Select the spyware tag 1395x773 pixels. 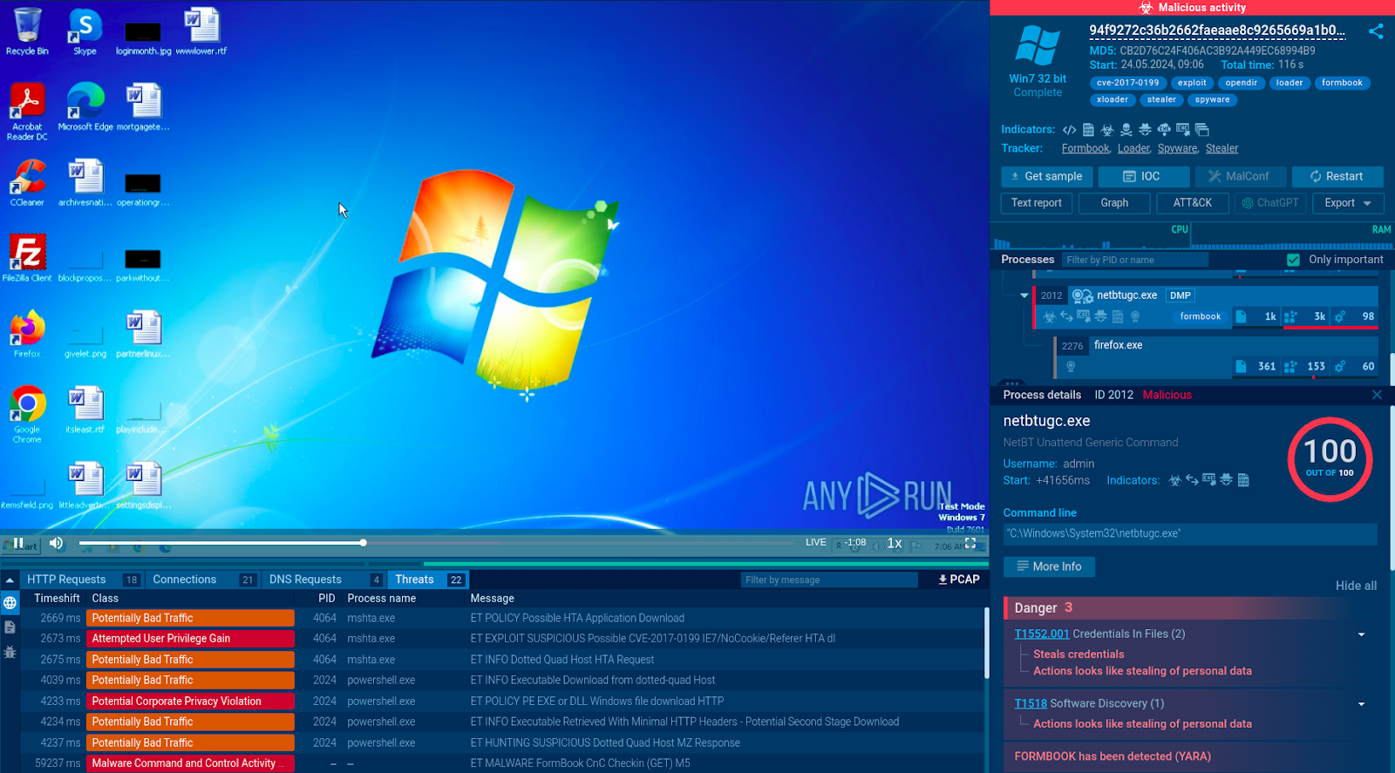1212,99
